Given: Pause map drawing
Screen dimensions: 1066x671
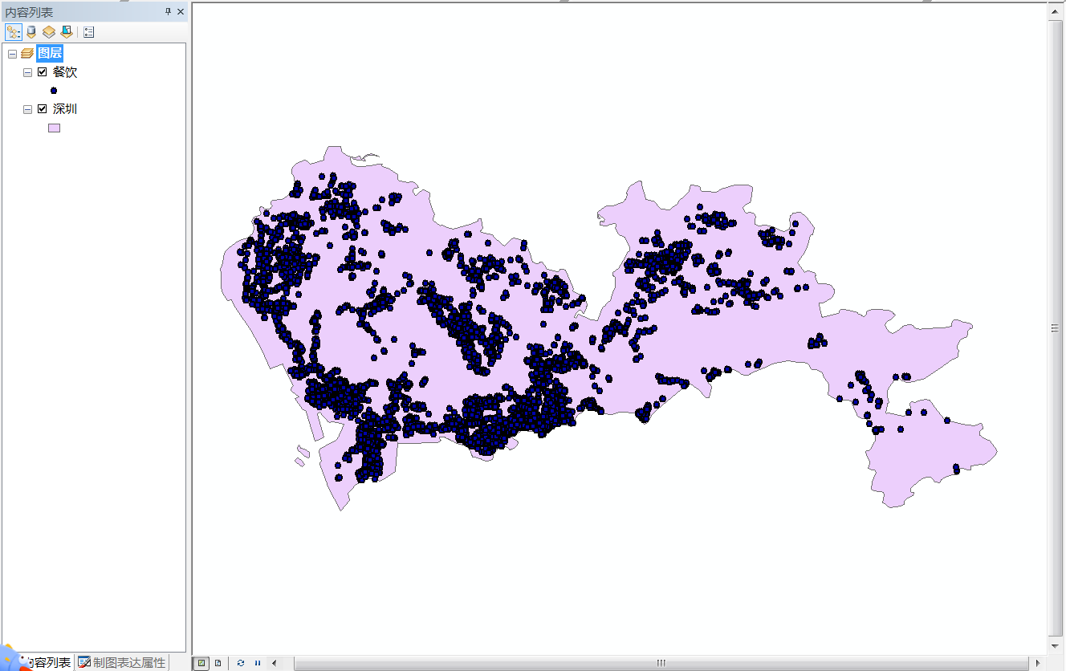Looking at the screenshot, I should coord(258,663).
